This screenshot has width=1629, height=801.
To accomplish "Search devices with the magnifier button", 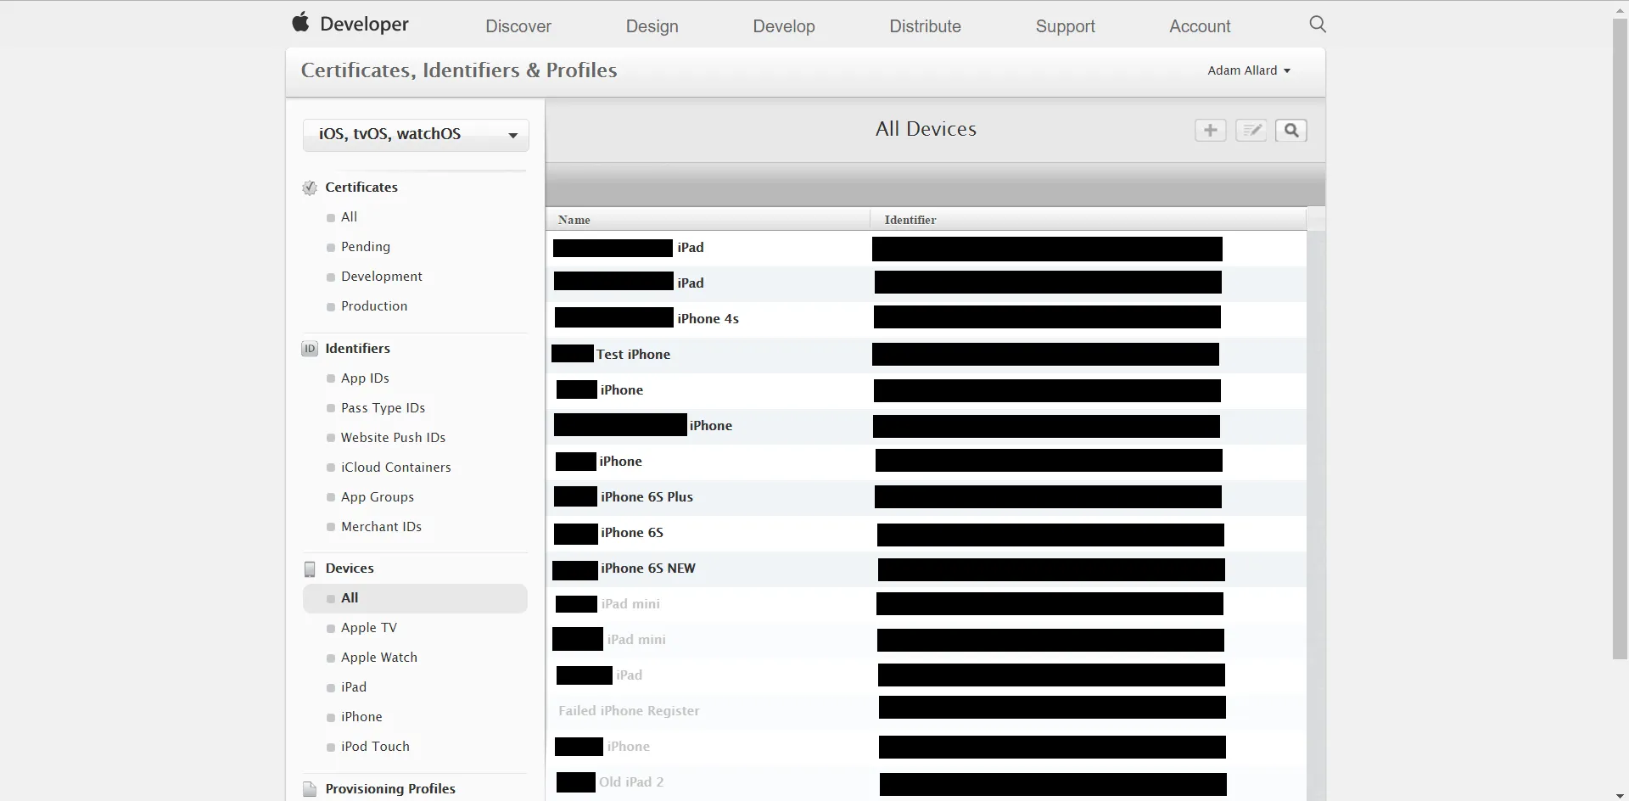I will pyautogui.click(x=1291, y=130).
